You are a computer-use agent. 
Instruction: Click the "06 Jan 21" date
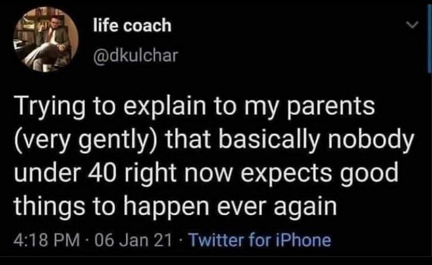coord(123,240)
